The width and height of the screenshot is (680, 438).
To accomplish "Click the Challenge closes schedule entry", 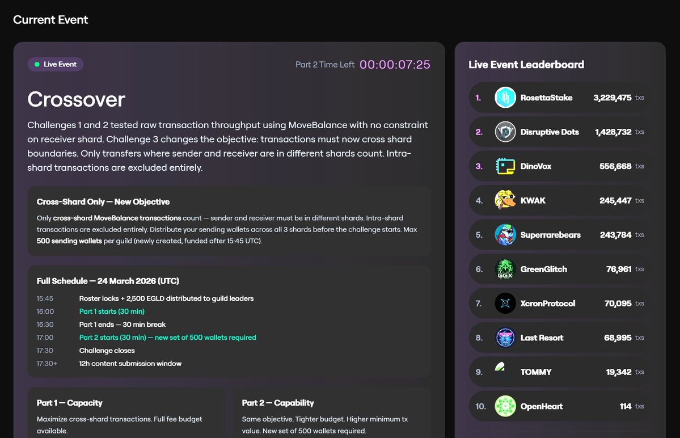I will pos(107,351).
